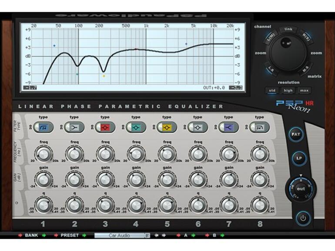Select band 1 high-pass 24 filter type icon
The image size is (335, 251).
[44, 128]
